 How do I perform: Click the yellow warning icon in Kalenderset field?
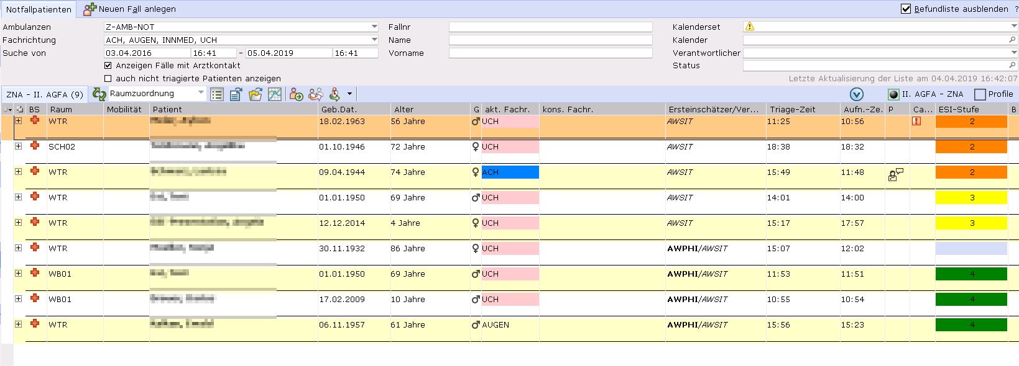click(x=750, y=27)
